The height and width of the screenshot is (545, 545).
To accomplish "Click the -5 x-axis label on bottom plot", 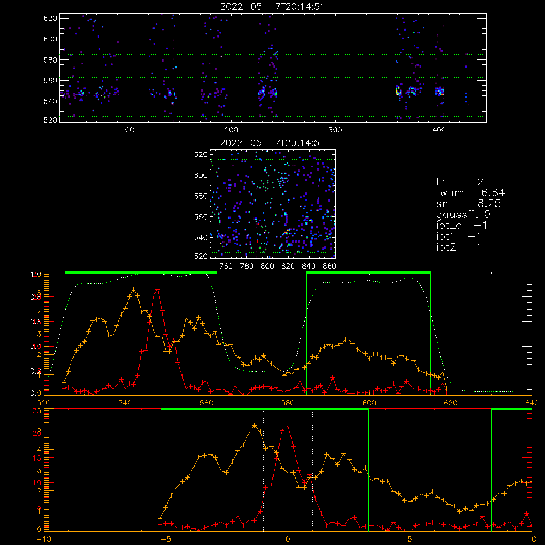I will (166, 539).
